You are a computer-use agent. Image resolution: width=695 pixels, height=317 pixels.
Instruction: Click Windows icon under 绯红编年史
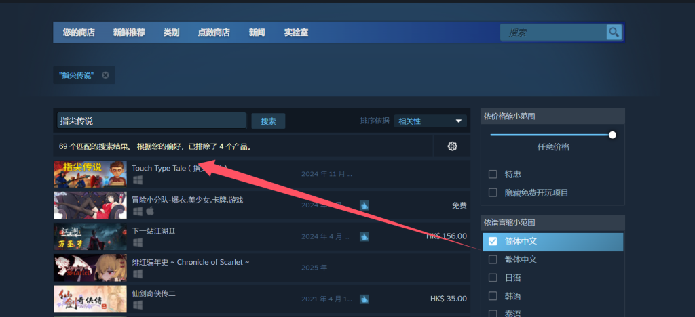pyautogui.click(x=137, y=274)
